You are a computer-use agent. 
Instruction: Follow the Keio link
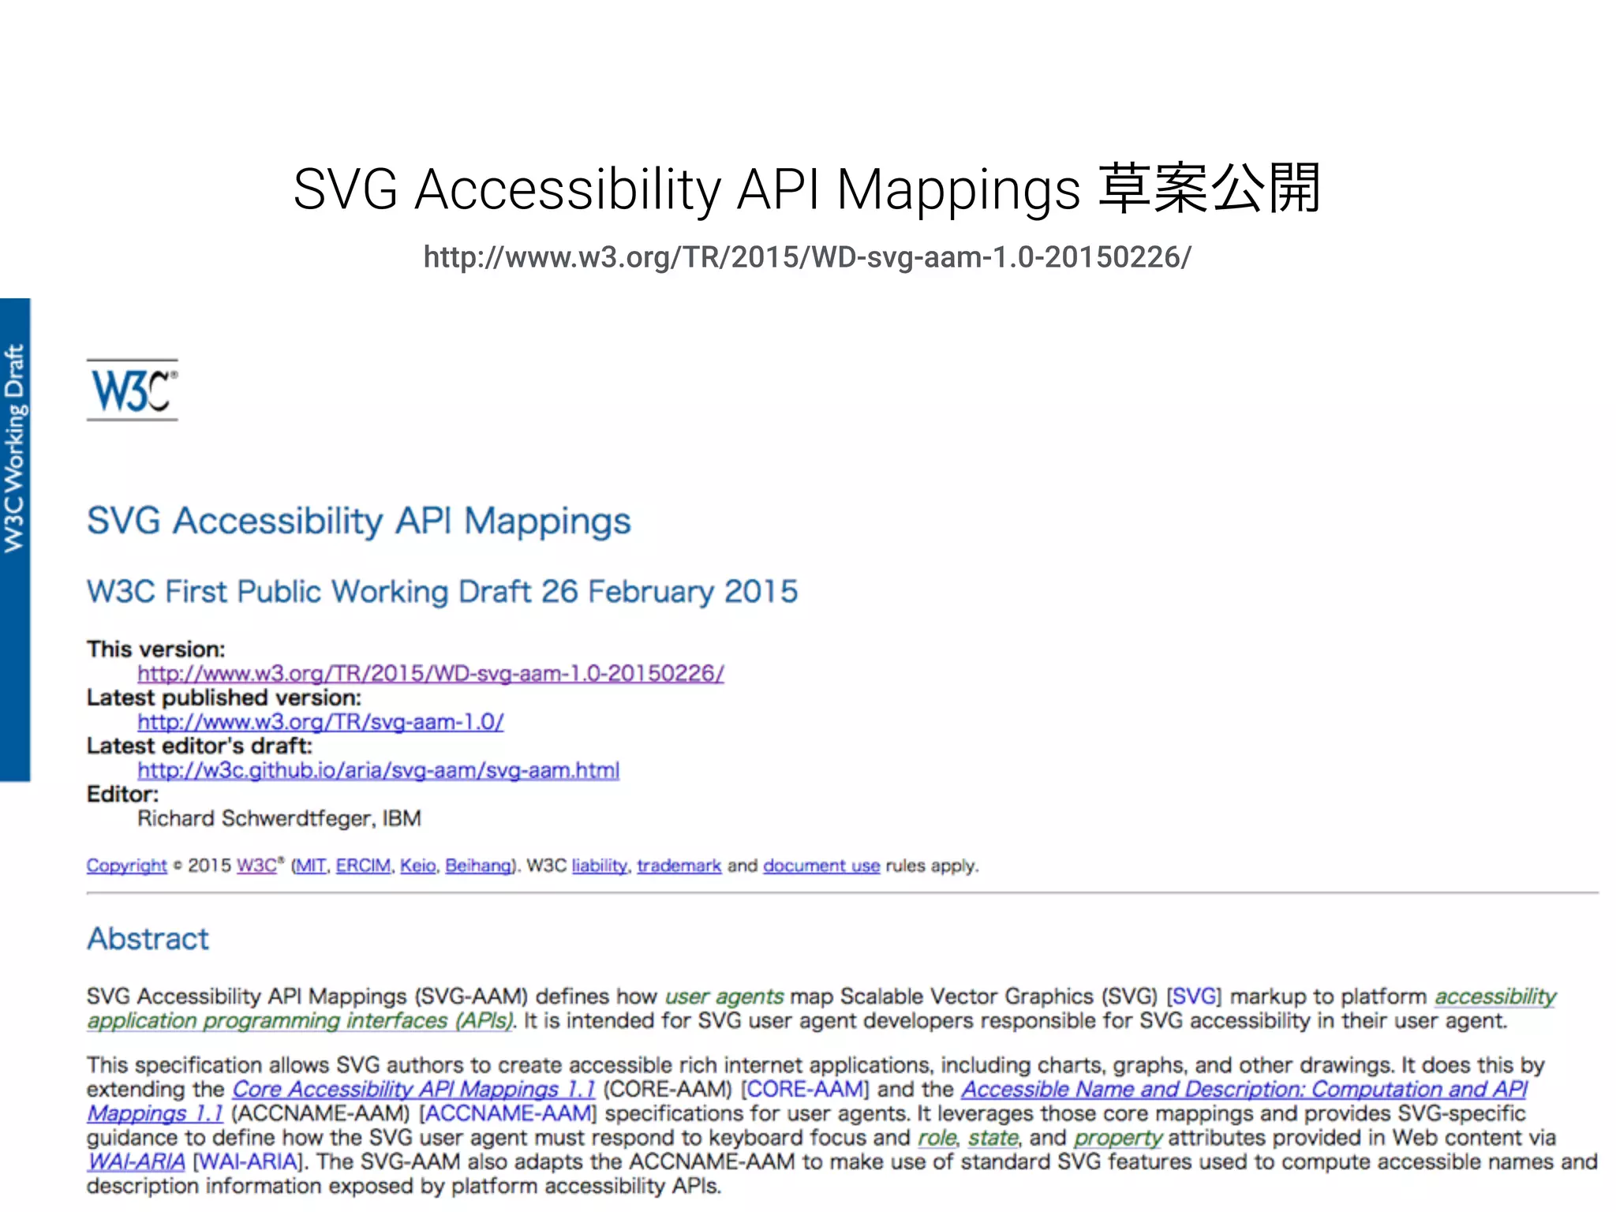418,866
